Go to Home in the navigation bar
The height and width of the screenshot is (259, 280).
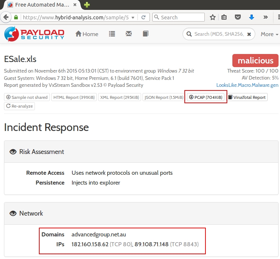pyautogui.click(x=87, y=34)
